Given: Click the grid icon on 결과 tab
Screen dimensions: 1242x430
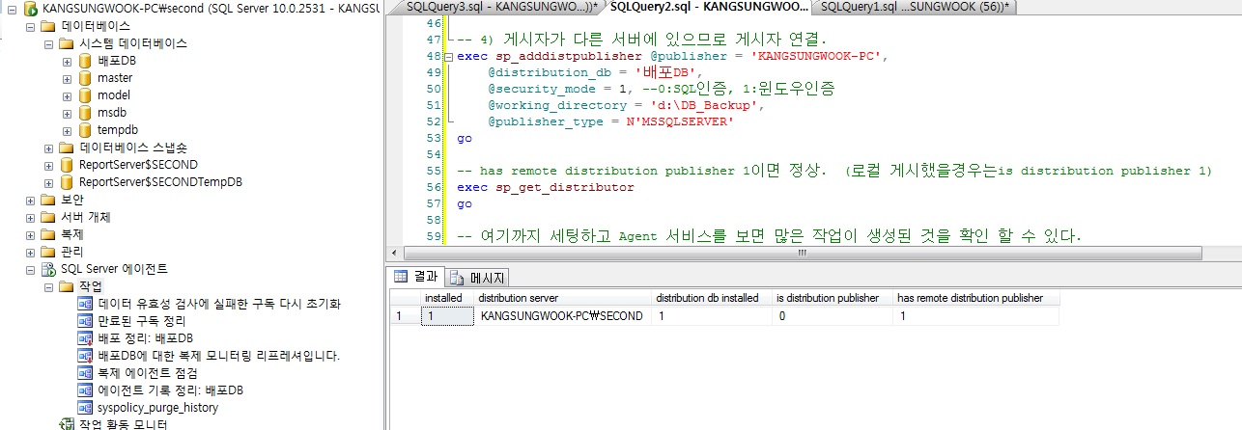Looking at the screenshot, I should (401, 278).
